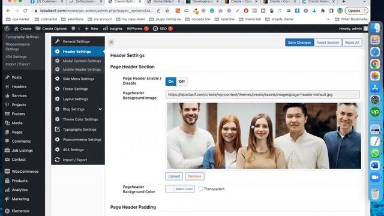
Task: Focus Pageheader Background Image URL field
Action: (x=263, y=95)
